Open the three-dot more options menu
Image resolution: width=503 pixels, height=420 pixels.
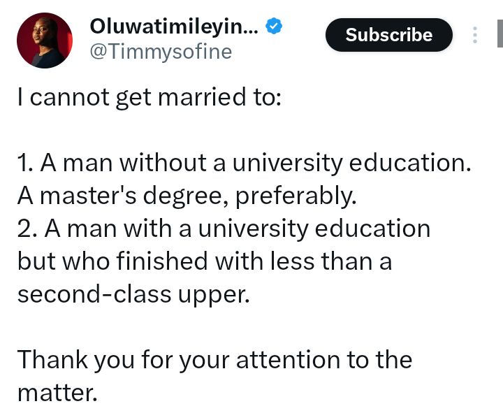tap(475, 35)
